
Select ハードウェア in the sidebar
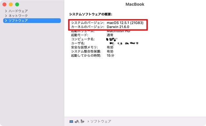pyautogui.click(x=18, y=11)
